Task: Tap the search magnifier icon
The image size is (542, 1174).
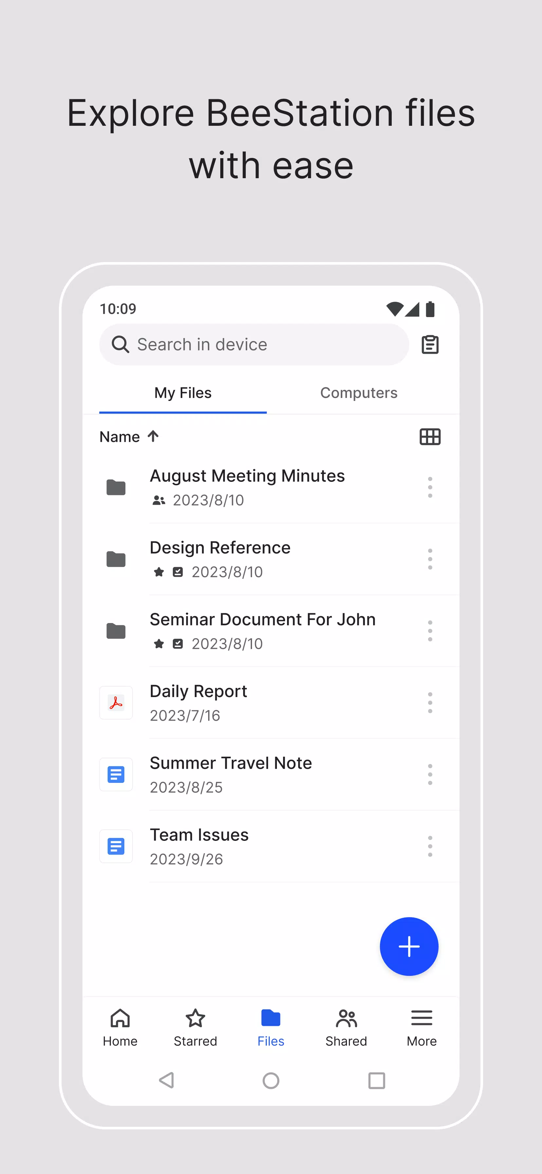Action: pyautogui.click(x=120, y=345)
